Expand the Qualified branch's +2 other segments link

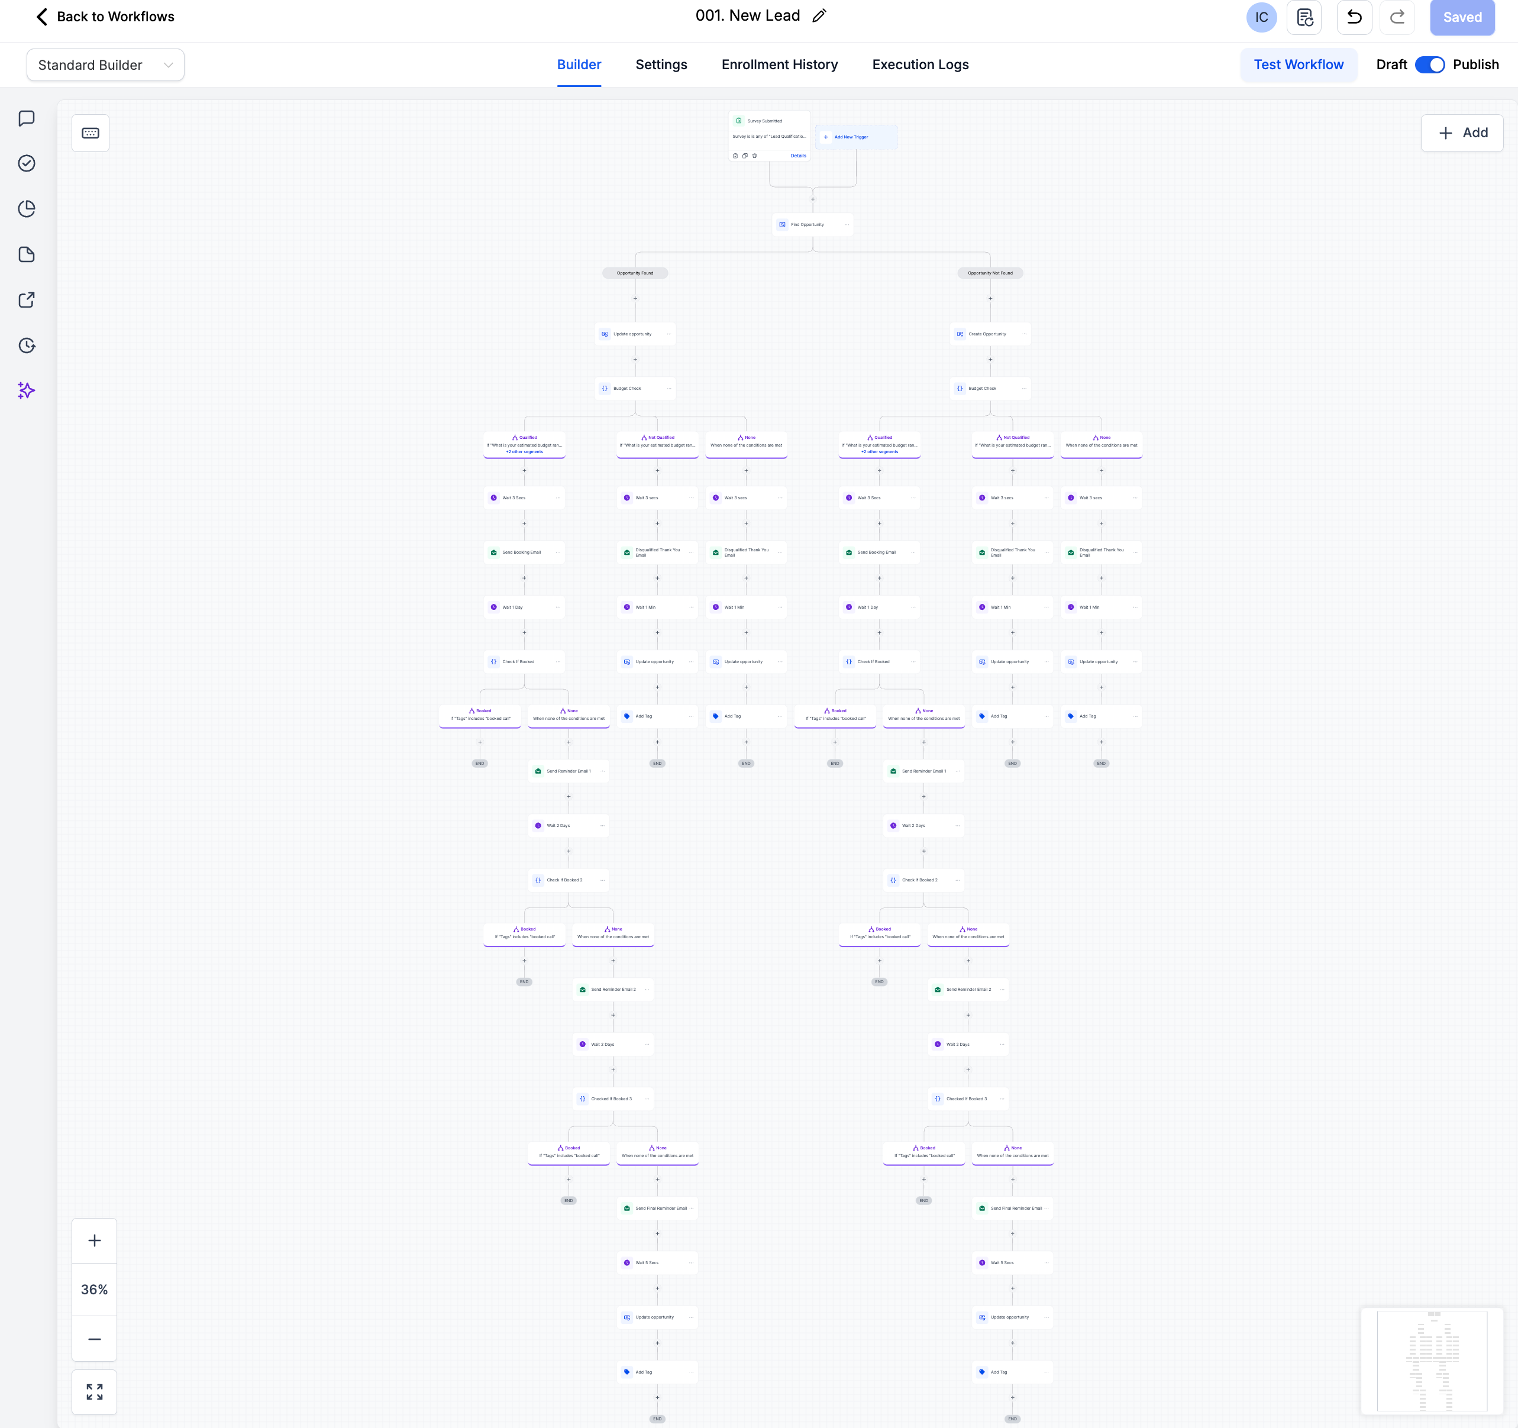point(525,452)
